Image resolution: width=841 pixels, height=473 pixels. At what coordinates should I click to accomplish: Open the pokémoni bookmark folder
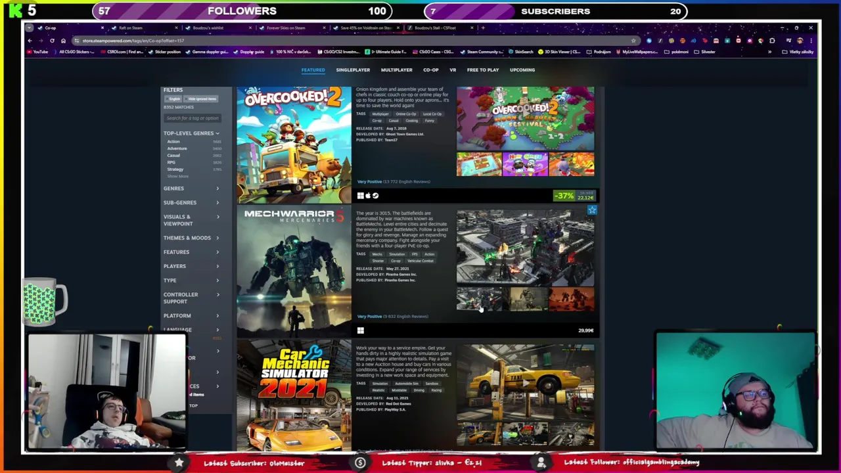677,52
